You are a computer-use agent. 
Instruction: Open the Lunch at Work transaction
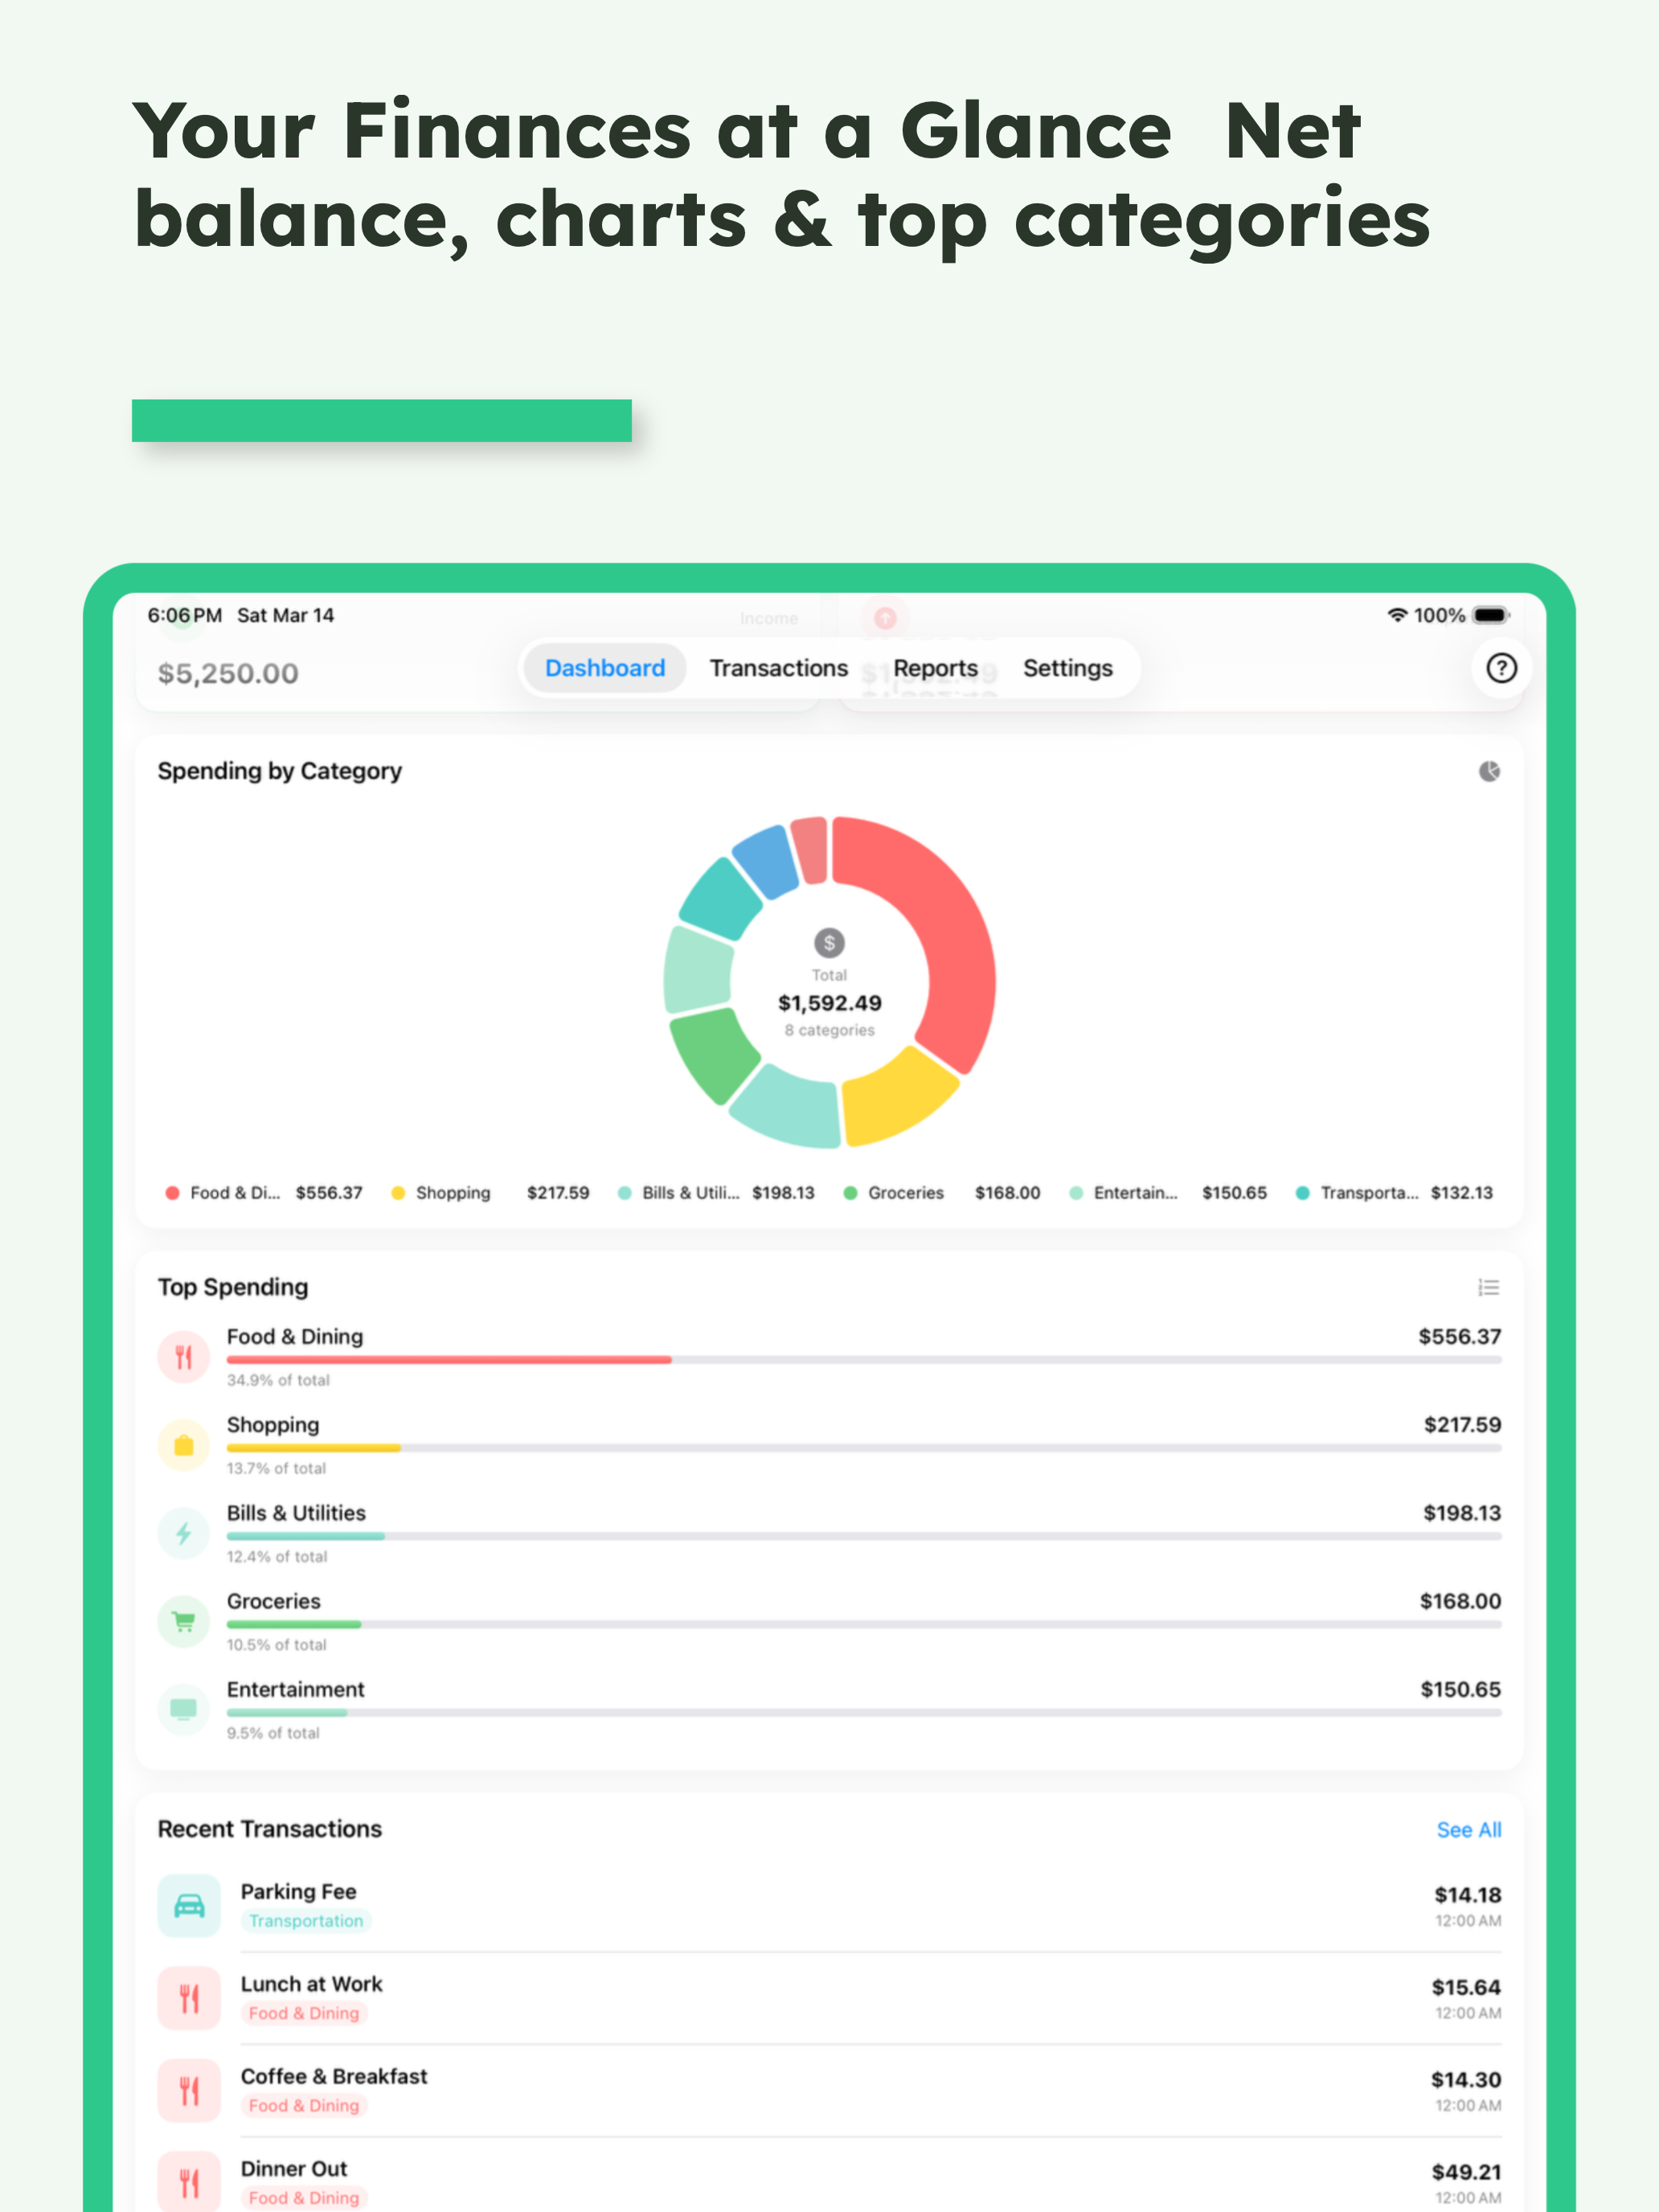[x=829, y=1998]
